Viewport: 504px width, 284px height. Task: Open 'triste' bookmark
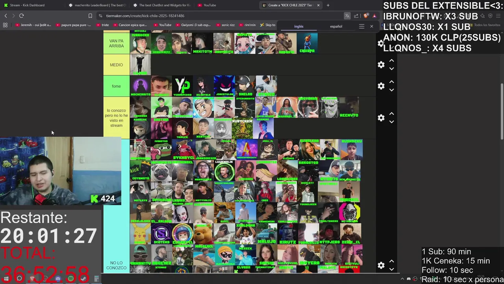tap(102, 25)
